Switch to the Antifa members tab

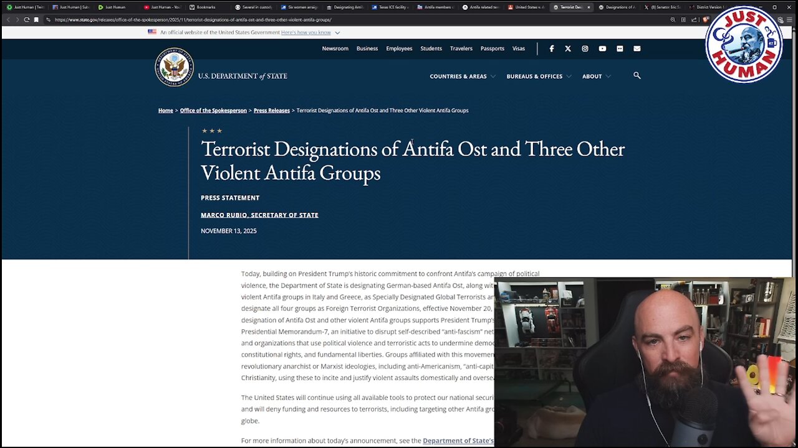coord(435,7)
